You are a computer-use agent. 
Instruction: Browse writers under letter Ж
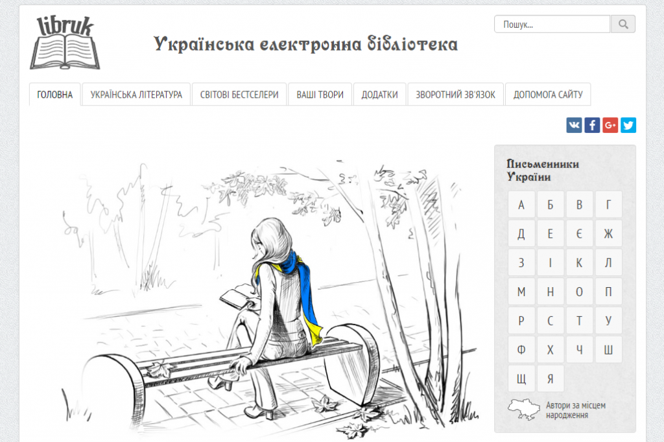(608, 234)
